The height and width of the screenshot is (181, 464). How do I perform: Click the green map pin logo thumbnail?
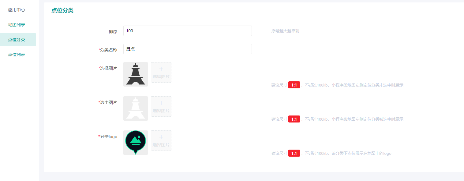(x=136, y=143)
